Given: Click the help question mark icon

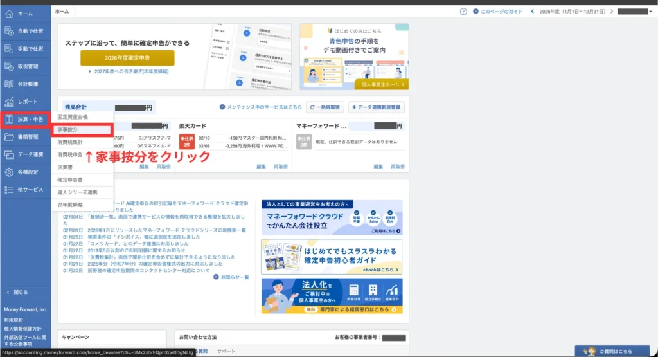Looking at the screenshot, I should tap(463, 12).
